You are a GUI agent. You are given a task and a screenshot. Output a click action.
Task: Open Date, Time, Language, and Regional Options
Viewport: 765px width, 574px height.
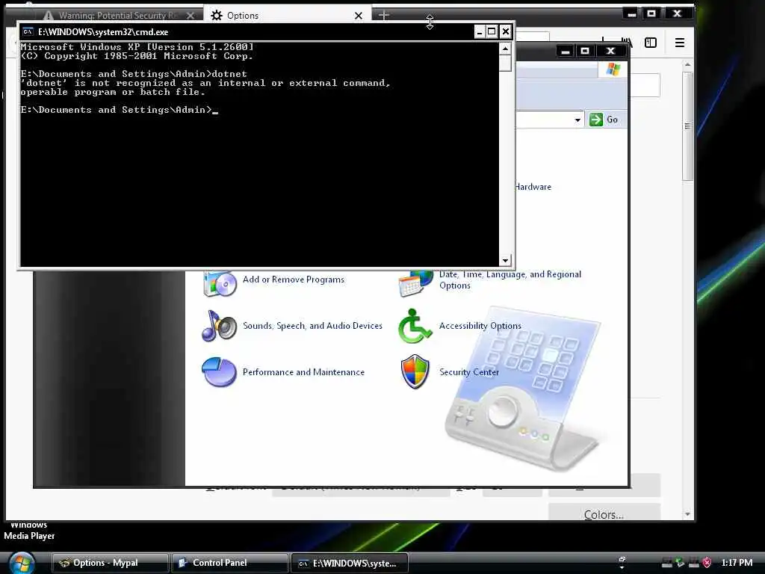[510, 280]
